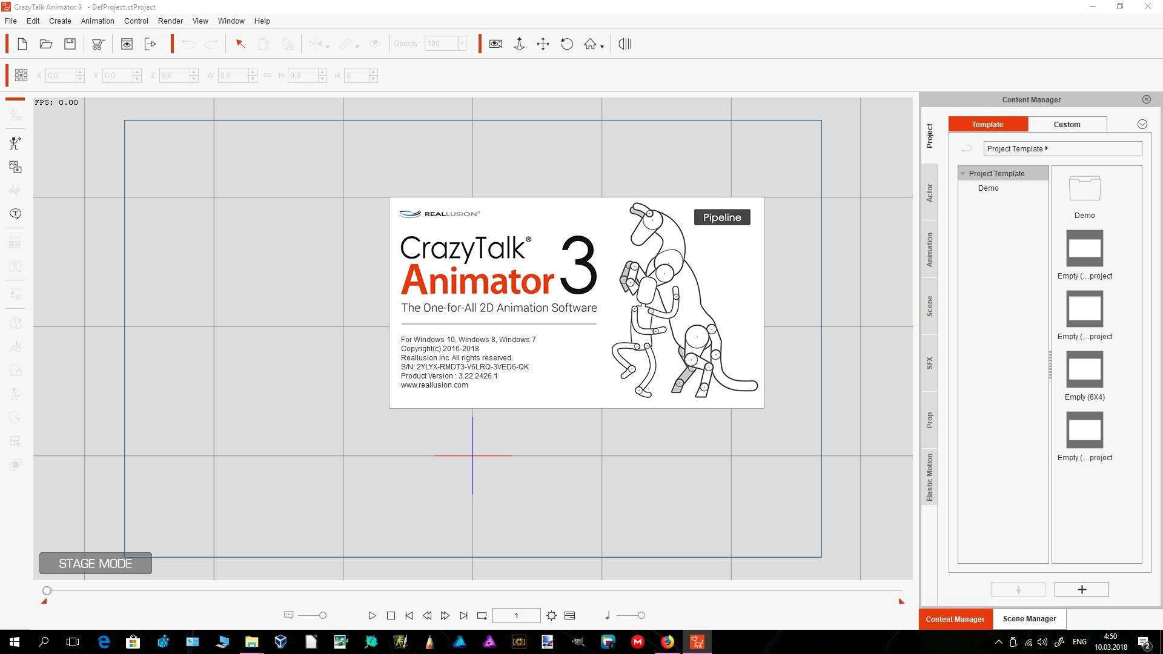Open the File menu
The image size is (1163, 654).
point(11,21)
